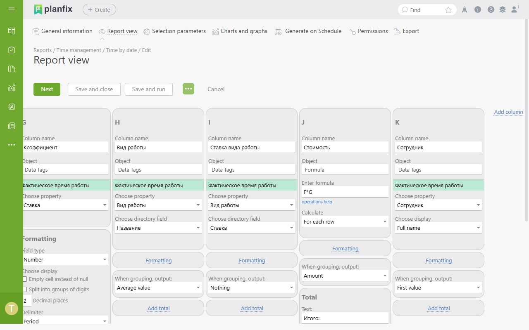
Task: Open the Formatting link in column J
Action: coord(346,248)
